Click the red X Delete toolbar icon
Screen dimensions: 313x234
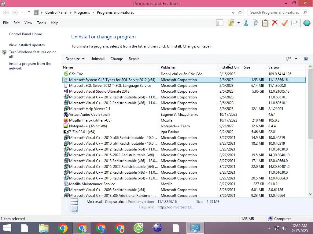[275, 23]
